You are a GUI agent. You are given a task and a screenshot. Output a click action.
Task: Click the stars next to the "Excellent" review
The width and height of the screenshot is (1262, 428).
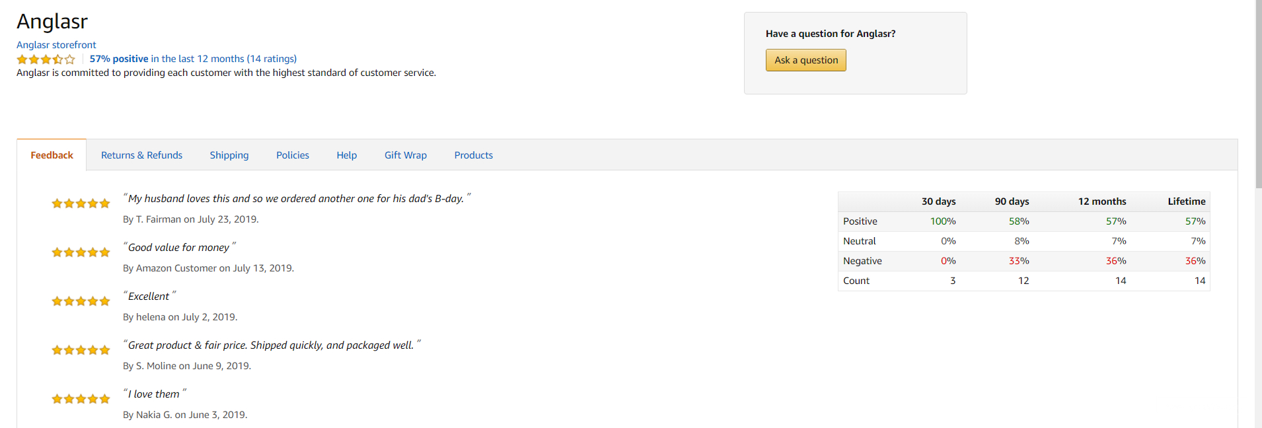[81, 301]
